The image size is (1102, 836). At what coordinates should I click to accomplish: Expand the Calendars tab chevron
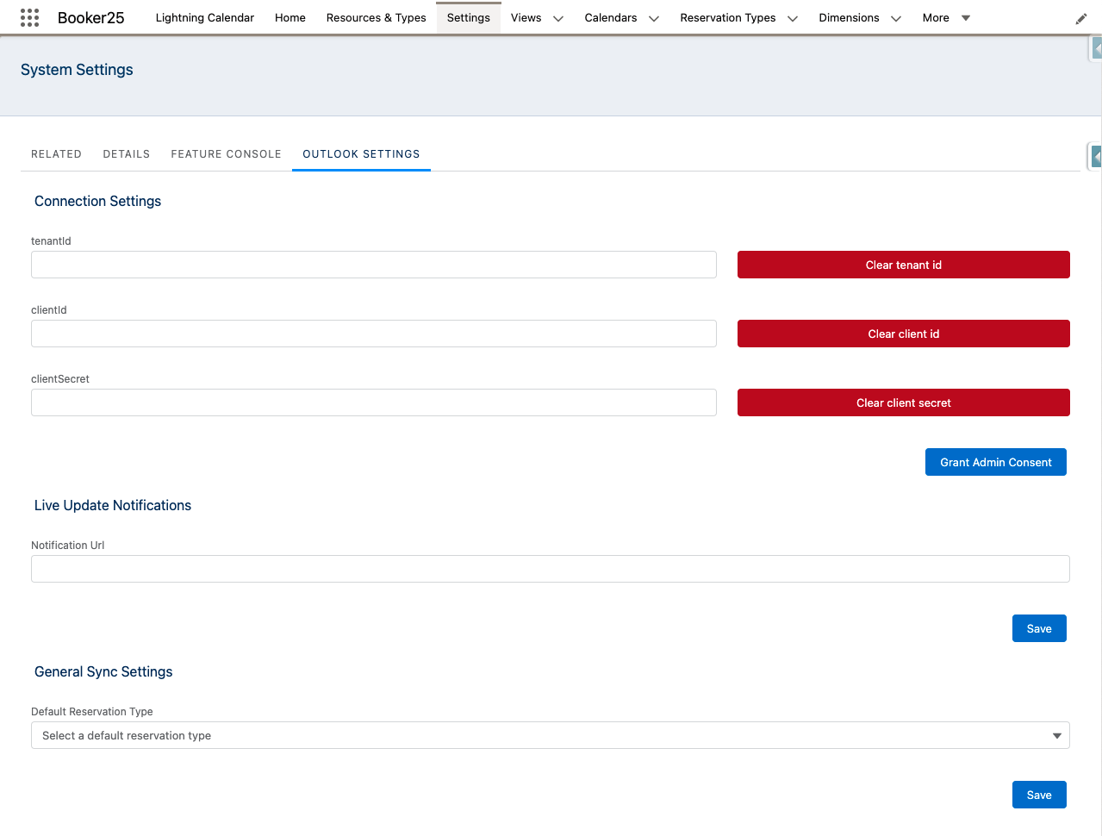[653, 18]
